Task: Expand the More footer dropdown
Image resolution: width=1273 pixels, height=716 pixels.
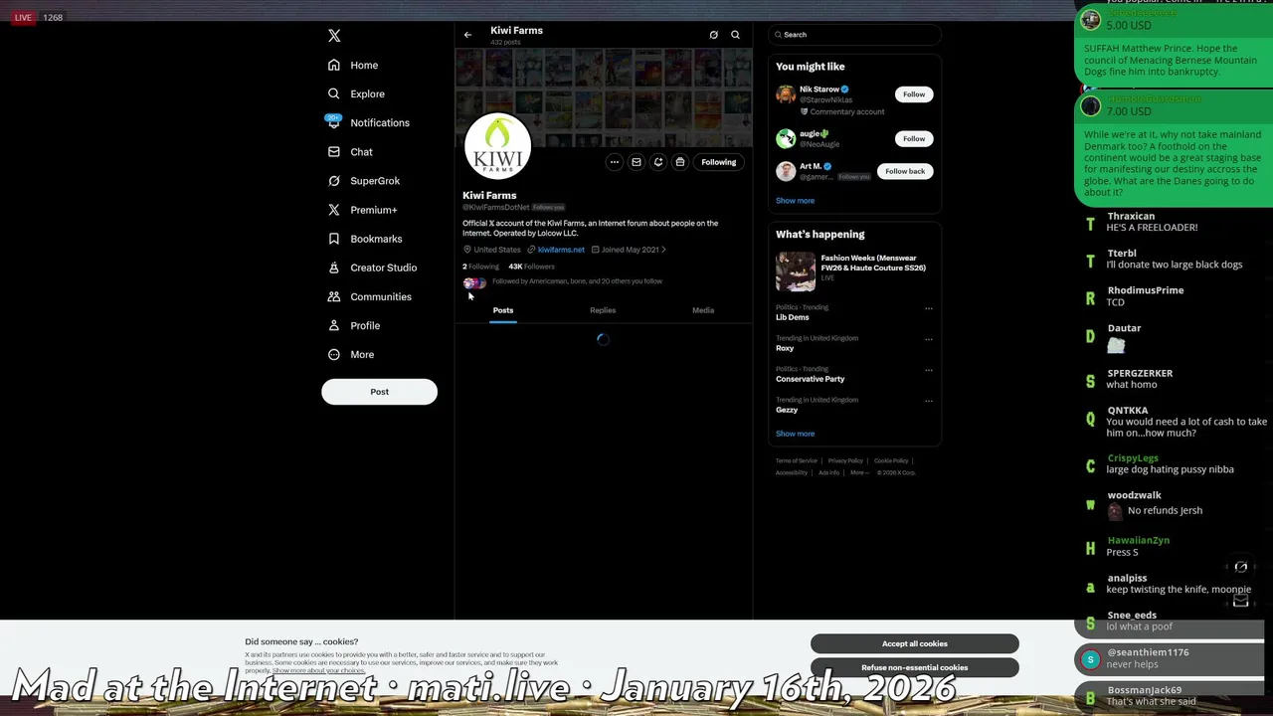Action: [857, 472]
